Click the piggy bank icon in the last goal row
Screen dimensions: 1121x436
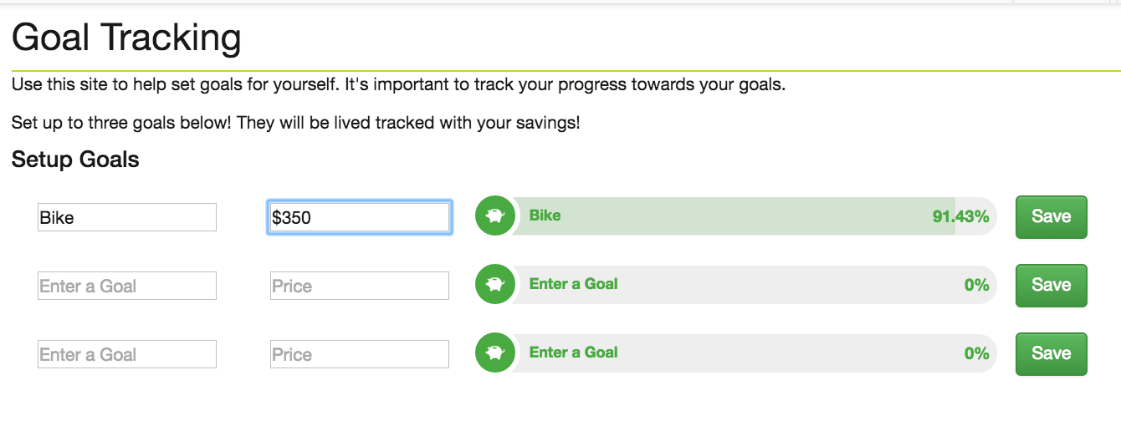coord(494,353)
